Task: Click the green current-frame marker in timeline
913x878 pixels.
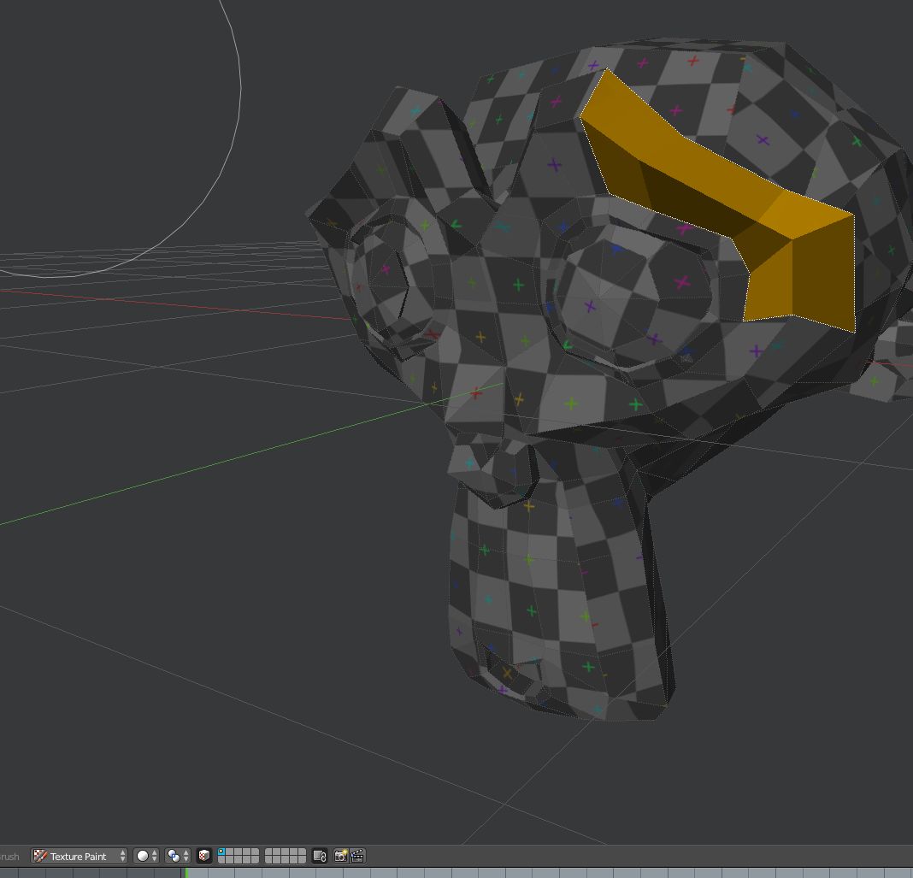Action: [x=186, y=872]
